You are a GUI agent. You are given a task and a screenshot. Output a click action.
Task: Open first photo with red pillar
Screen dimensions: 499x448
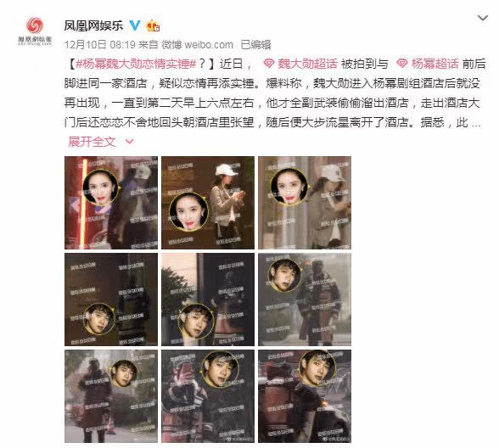click(111, 203)
